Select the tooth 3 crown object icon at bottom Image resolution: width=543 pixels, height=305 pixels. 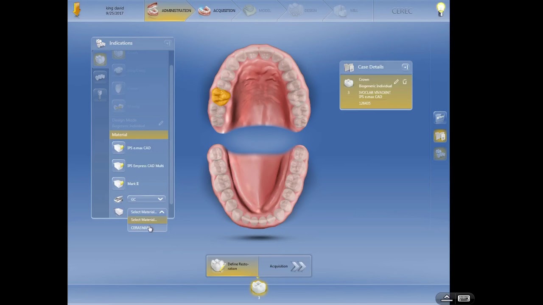(259, 288)
